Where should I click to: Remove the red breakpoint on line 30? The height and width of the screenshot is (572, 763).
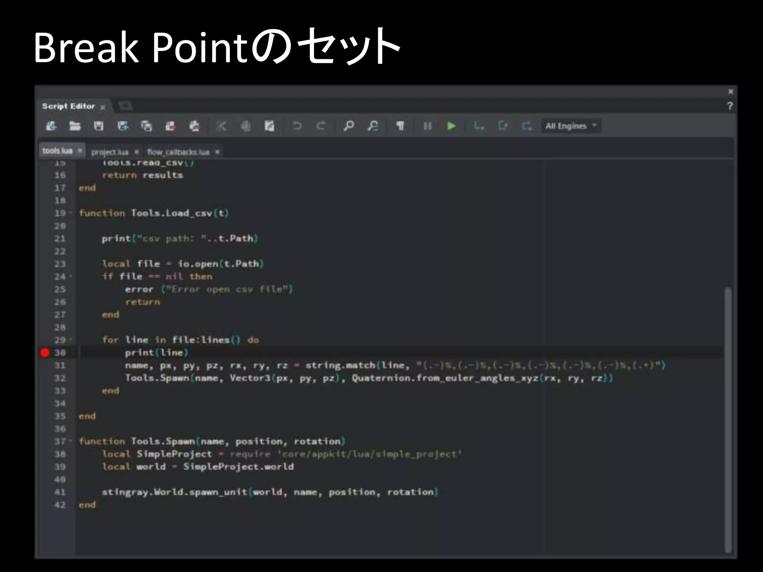click(45, 352)
